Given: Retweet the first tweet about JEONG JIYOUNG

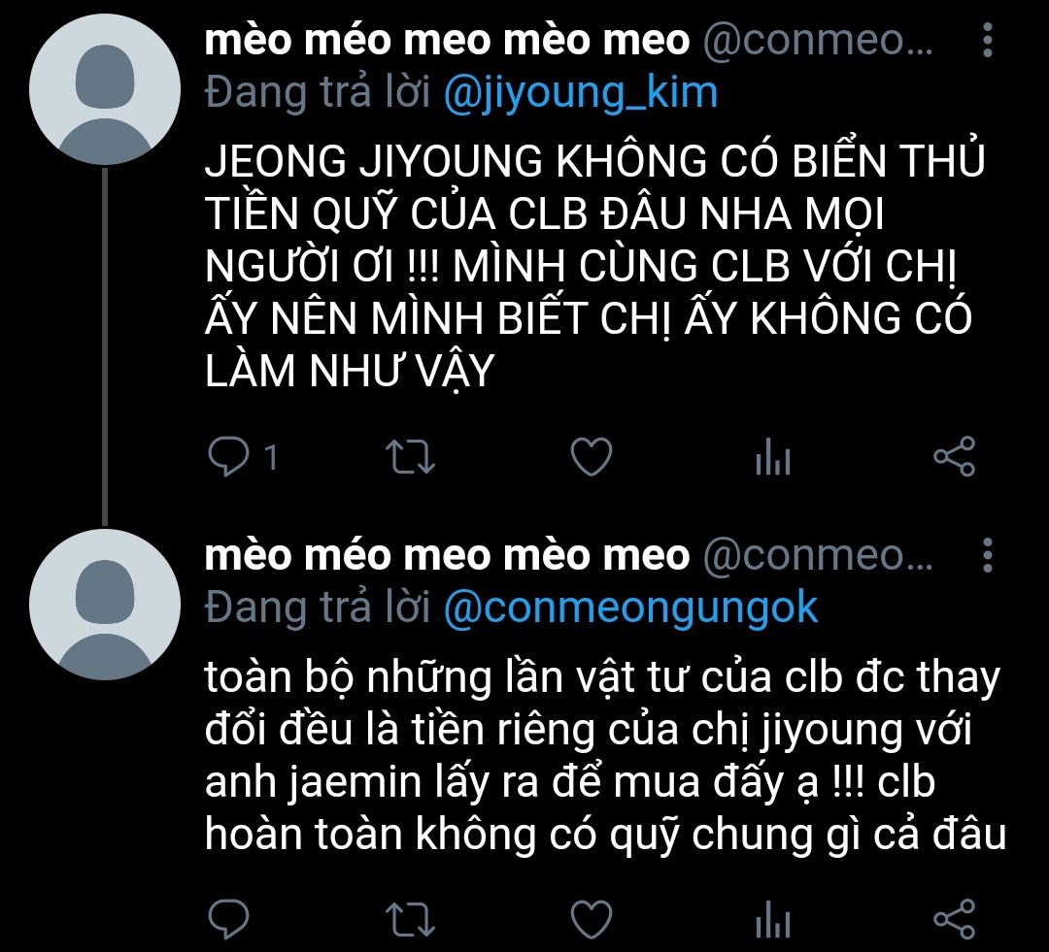Looking at the screenshot, I should coord(411,457).
